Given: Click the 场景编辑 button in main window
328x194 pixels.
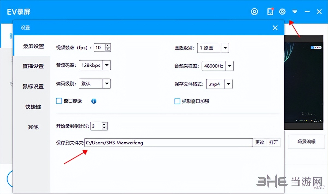Looking at the screenshot, I should pyautogui.click(x=306, y=141).
